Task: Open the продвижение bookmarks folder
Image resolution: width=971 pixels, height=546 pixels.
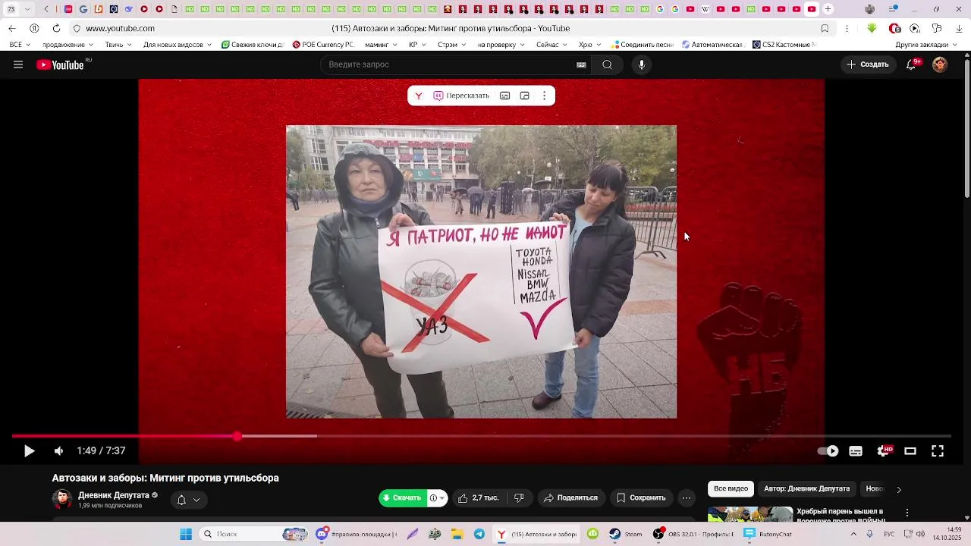Action: click(68, 45)
